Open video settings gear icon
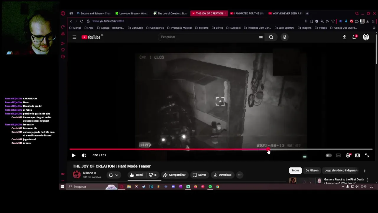Image resolution: width=378 pixels, height=213 pixels. tap(348, 155)
